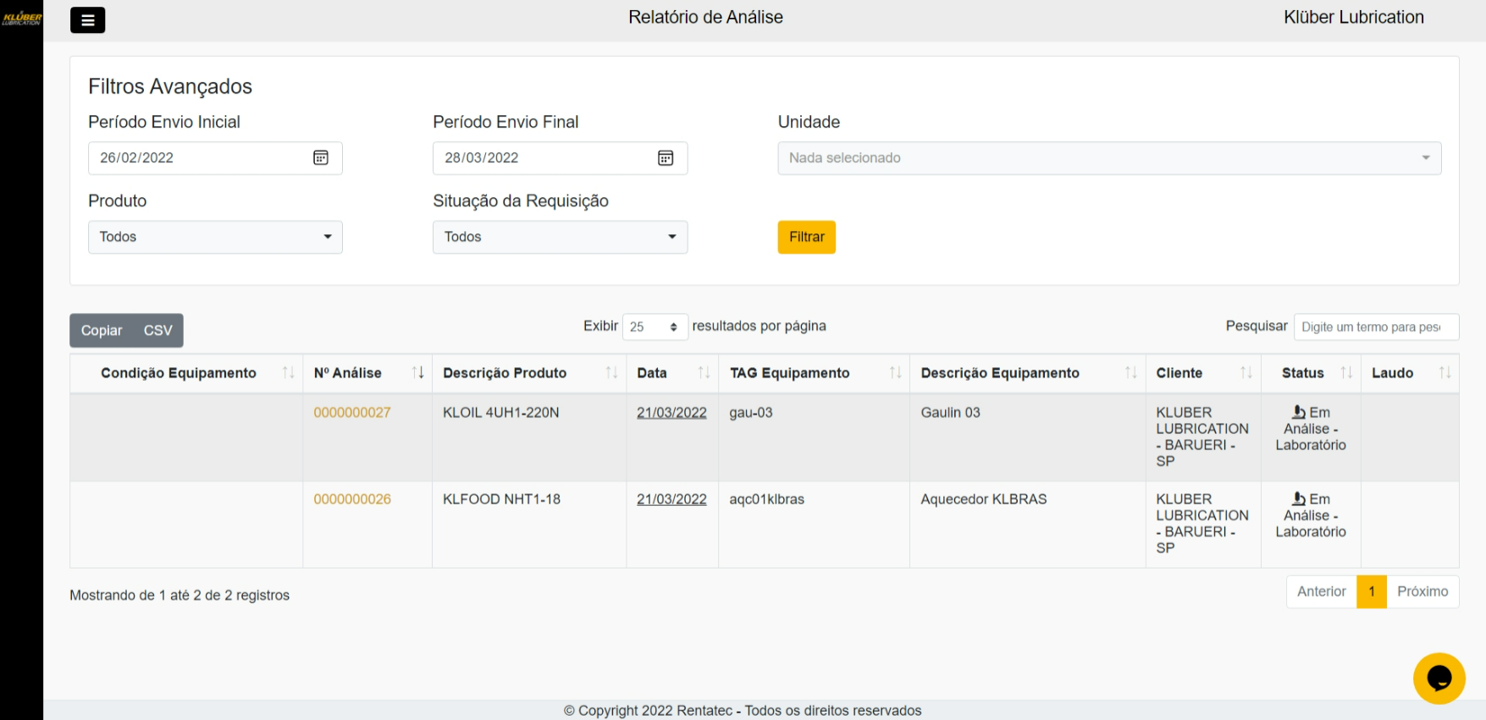Open analysis number 0000000027 link
The height and width of the screenshot is (720, 1486).
point(352,413)
